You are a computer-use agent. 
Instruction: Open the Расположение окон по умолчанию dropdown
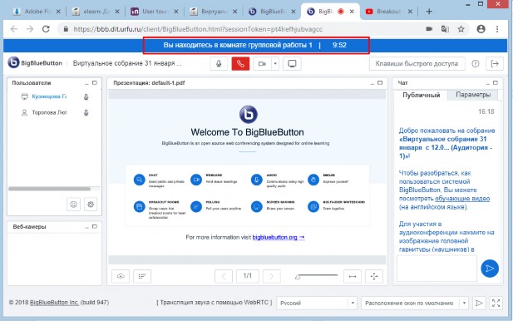[x=415, y=303]
